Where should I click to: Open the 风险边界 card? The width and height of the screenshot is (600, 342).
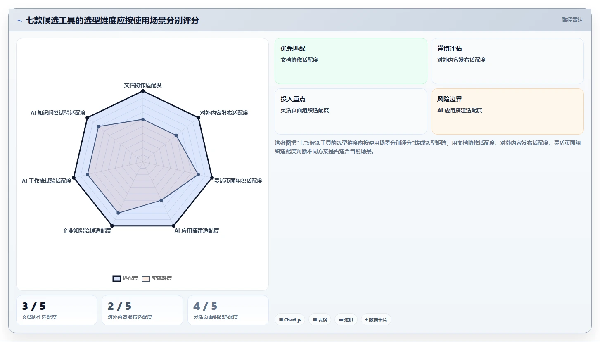(508, 112)
